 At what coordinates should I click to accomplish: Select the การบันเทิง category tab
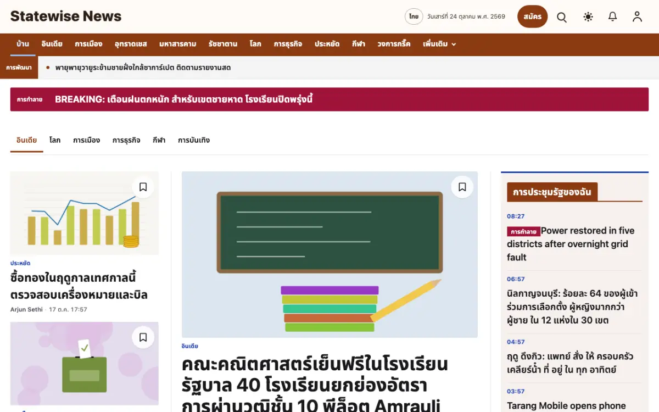tap(194, 141)
